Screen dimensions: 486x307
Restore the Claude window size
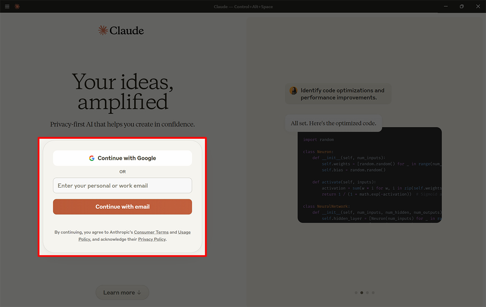coord(462,6)
